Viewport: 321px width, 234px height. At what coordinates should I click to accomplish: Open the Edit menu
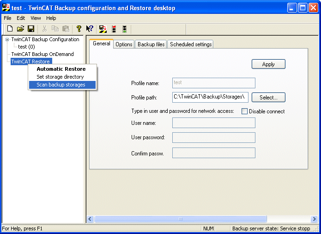click(21, 18)
